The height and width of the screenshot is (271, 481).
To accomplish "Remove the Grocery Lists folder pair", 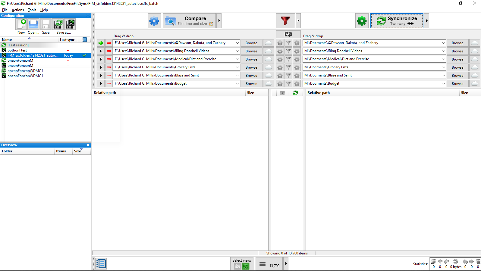I will 109,67.
